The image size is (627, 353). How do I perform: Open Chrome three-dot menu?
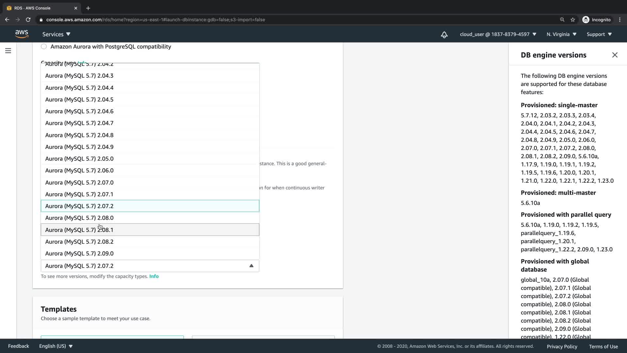[x=620, y=20]
